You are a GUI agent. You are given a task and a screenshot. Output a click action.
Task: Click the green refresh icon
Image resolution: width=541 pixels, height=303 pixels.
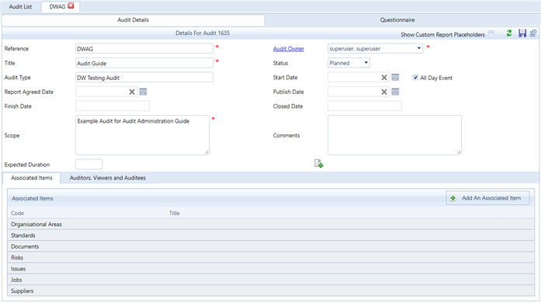509,33
